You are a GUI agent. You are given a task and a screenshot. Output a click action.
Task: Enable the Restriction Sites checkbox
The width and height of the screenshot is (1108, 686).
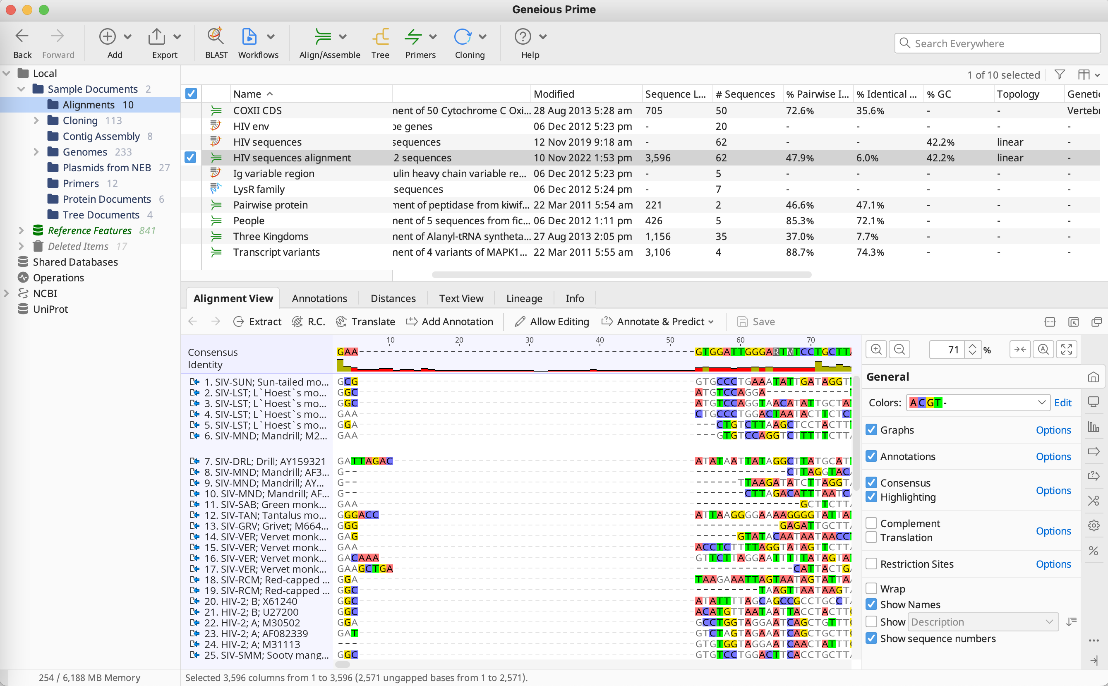pyautogui.click(x=871, y=564)
